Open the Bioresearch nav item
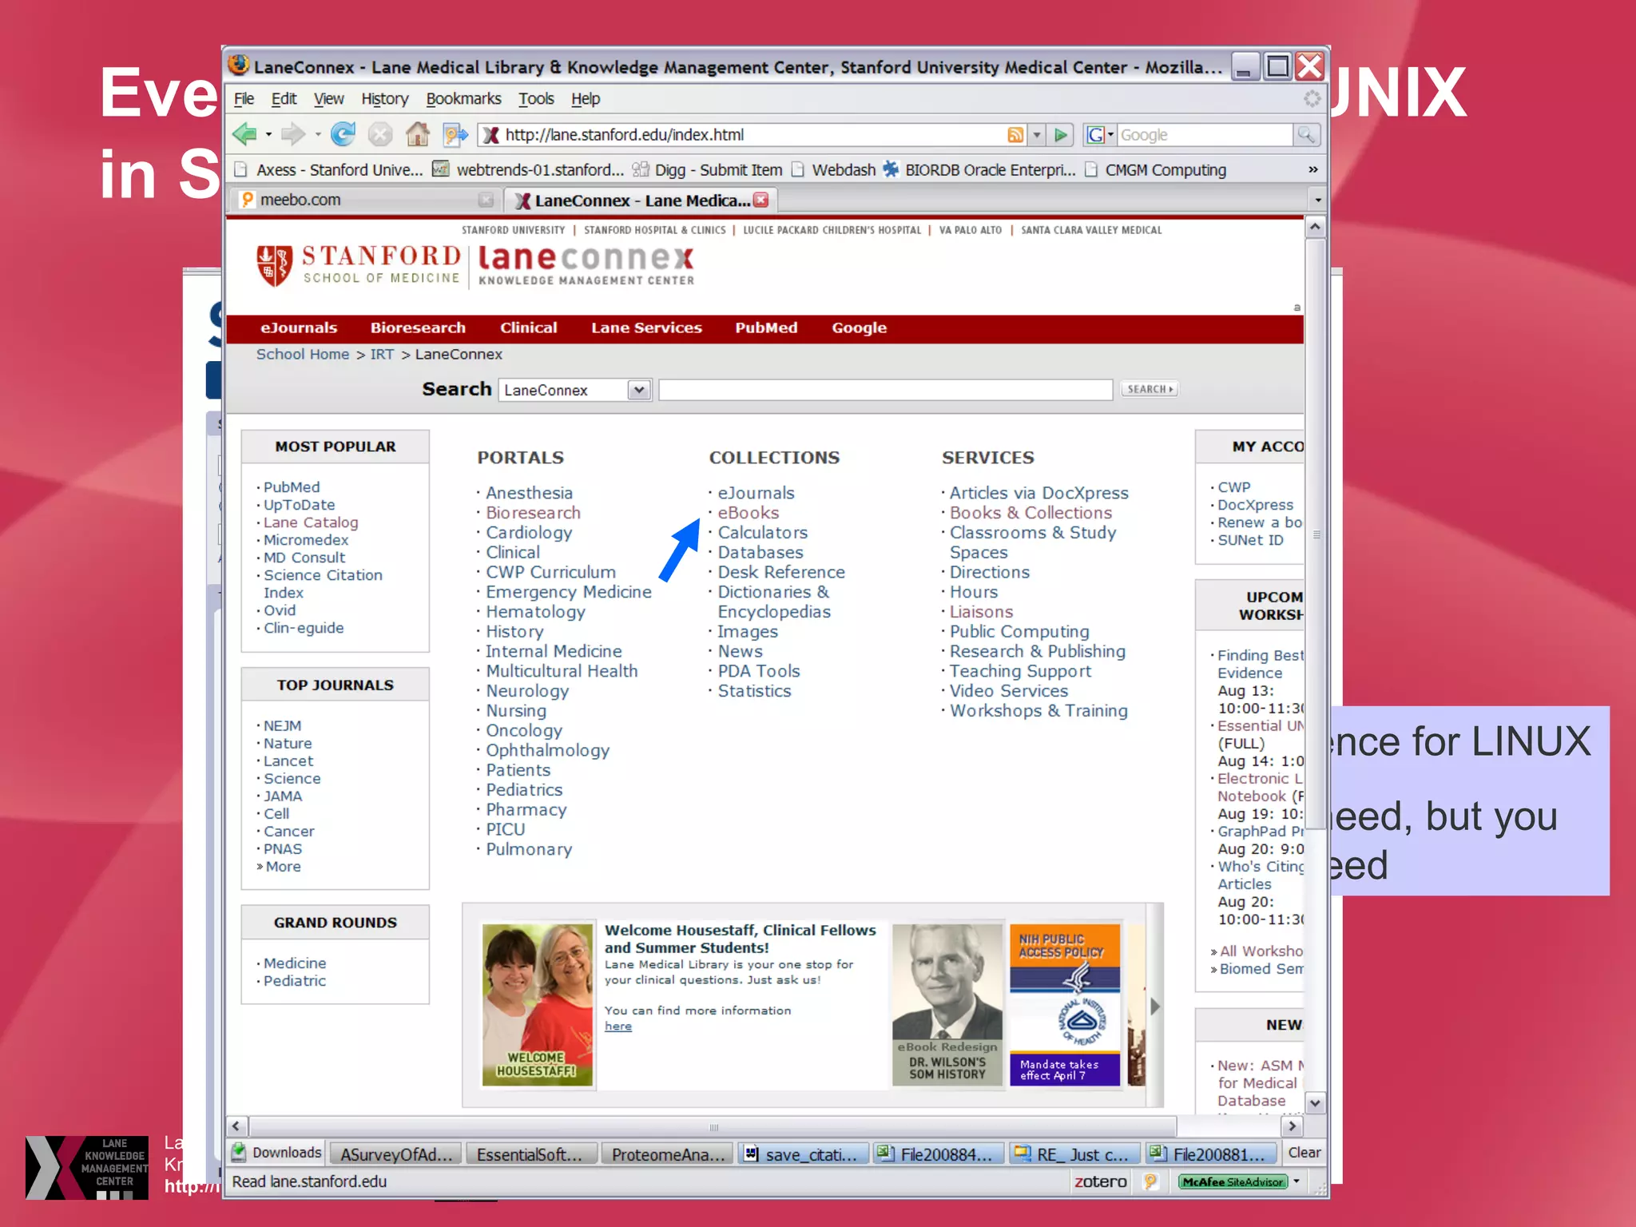The height and width of the screenshot is (1227, 1636). pyautogui.click(x=418, y=328)
